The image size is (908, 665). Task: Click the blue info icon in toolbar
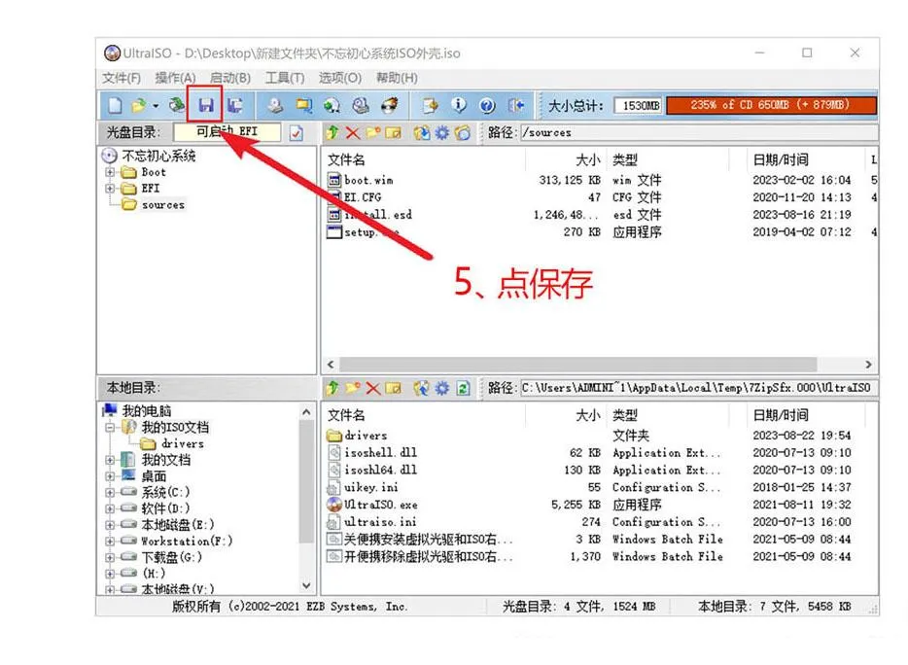pos(458,105)
